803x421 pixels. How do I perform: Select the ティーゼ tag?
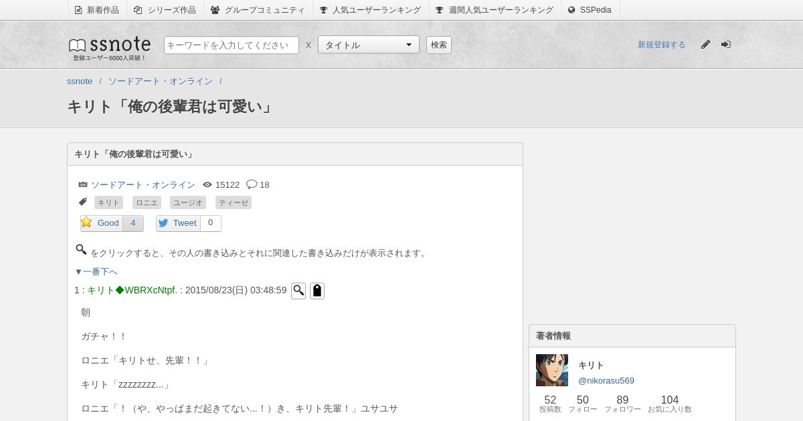233,202
